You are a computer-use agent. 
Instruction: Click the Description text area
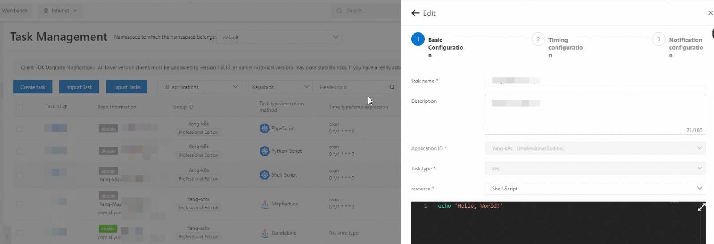coord(595,114)
